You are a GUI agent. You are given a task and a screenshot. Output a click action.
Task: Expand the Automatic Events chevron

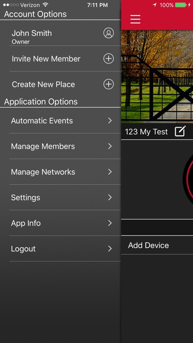(x=110, y=121)
